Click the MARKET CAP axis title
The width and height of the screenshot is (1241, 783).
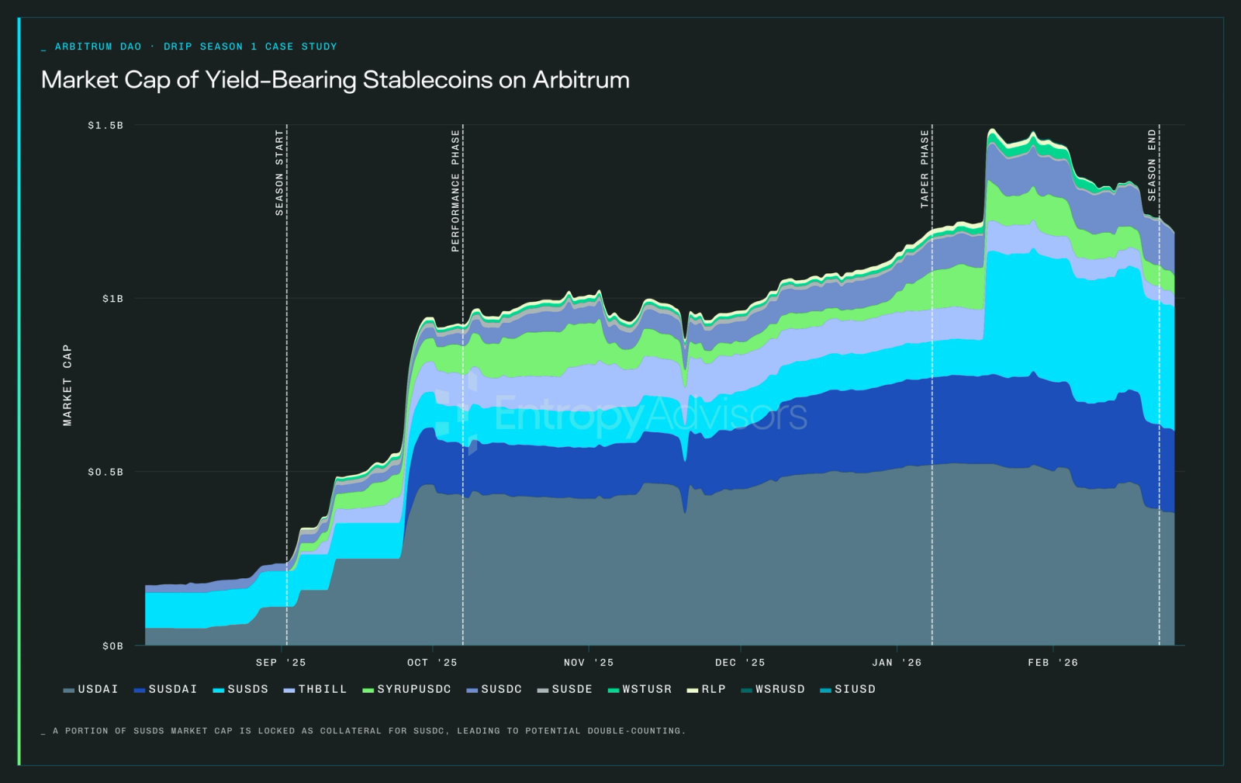67,385
